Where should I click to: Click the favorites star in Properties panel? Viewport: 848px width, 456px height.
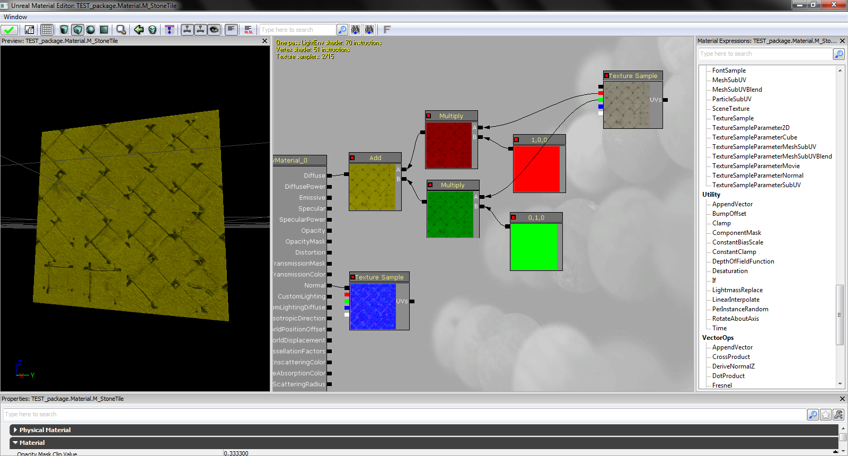click(x=826, y=415)
